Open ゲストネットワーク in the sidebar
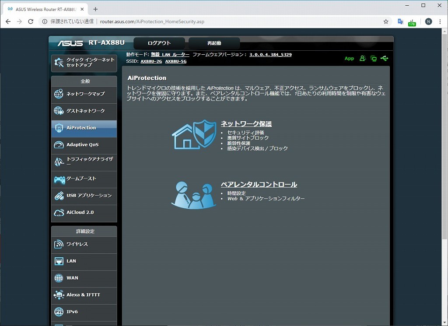 click(84, 111)
